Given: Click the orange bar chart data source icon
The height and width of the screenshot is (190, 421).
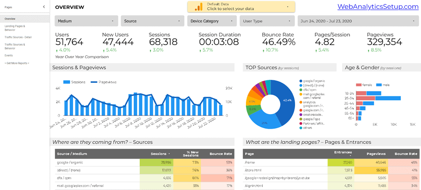Looking at the screenshot, I should point(198,7).
